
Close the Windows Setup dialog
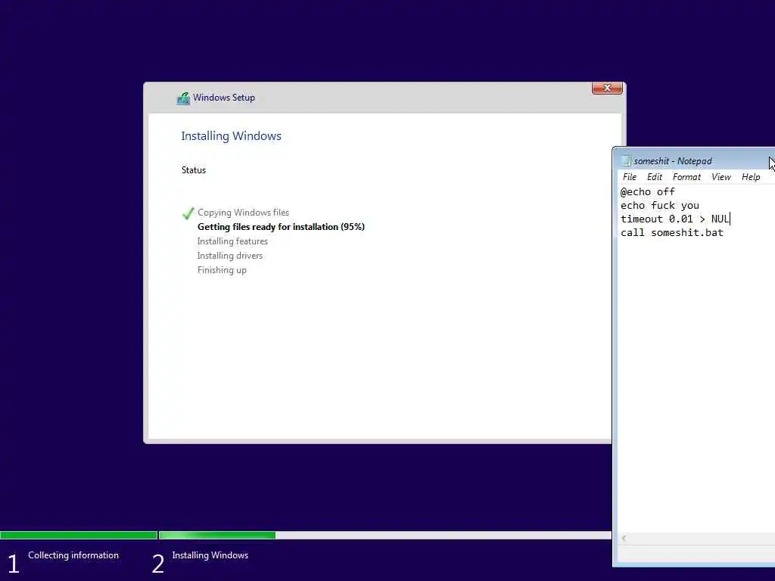(607, 88)
